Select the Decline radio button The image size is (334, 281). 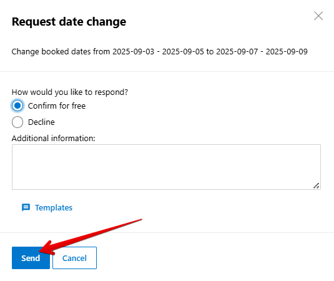pyautogui.click(x=17, y=122)
